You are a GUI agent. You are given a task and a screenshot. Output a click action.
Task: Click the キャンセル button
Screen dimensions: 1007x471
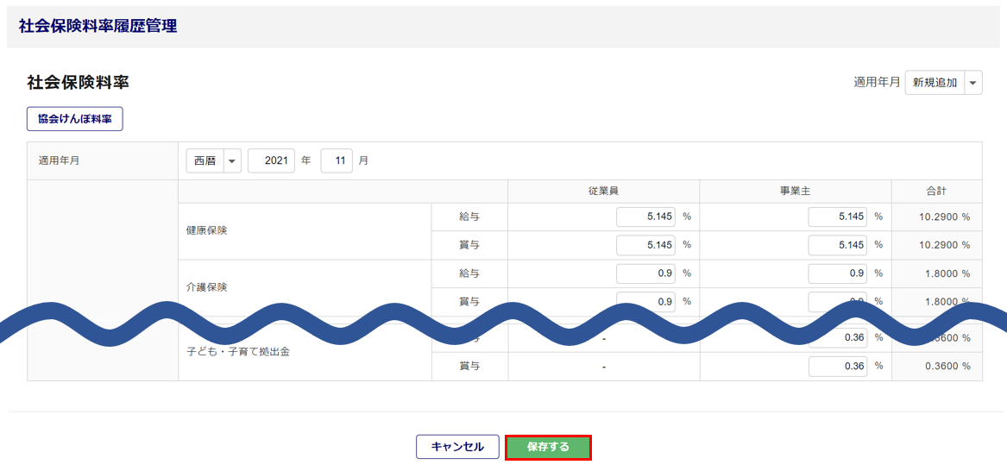[x=457, y=447]
